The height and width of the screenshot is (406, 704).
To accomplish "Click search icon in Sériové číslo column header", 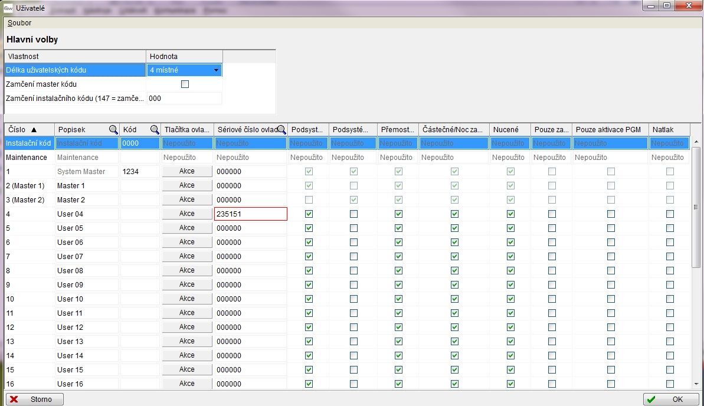I will click(281, 130).
